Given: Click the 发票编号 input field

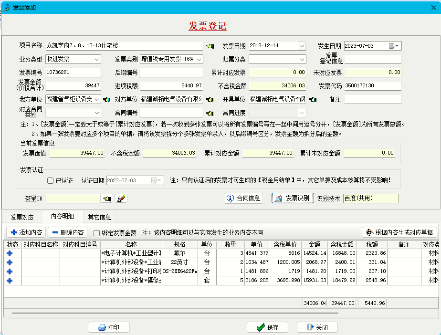Looking at the screenshot, I should (73, 73).
